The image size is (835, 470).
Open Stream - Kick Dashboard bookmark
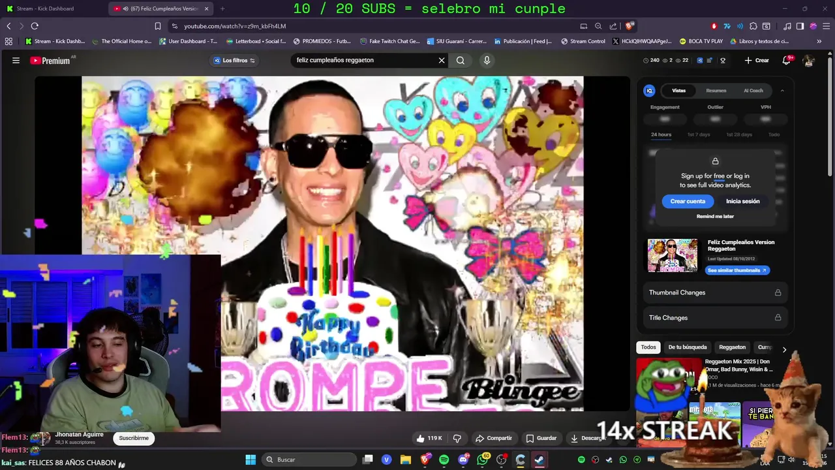55,41
